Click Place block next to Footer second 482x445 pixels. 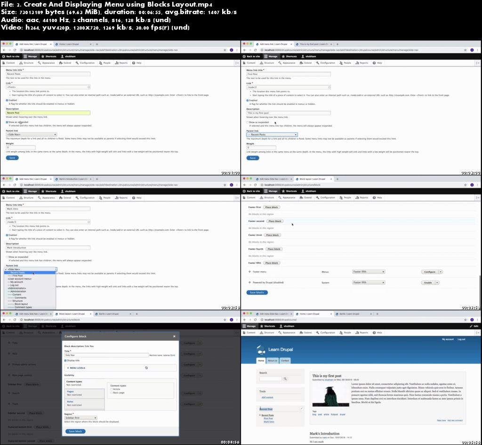pos(274,221)
